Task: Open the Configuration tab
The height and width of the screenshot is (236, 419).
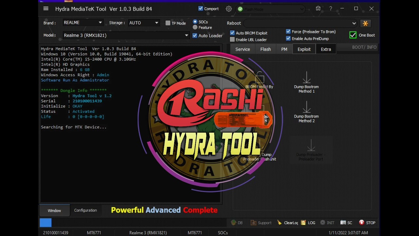Action: click(85, 210)
